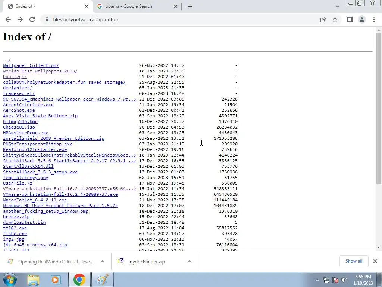Image resolution: width=382 pixels, height=287 pixels.
Task: Download AeroShot.exe
Action: pos(19,110)
